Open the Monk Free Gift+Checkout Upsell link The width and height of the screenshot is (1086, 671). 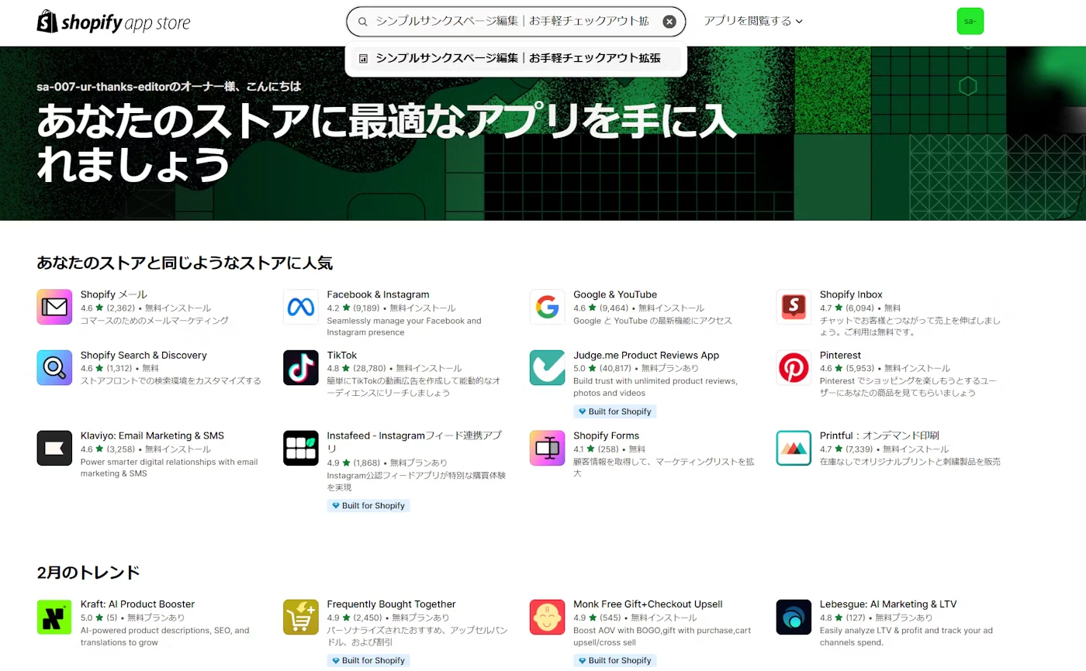click(648, 604)
